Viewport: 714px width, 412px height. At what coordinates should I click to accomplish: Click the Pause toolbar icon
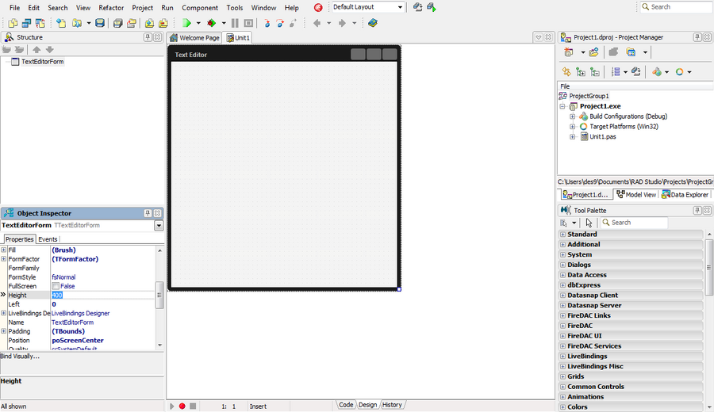[x=235, y=23]
